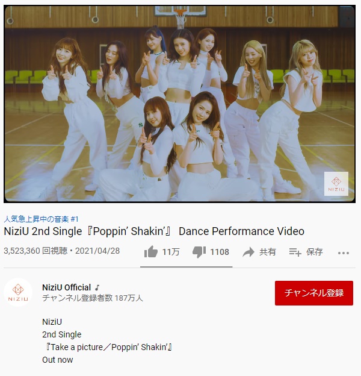Click the 共有 share label
Viewport: 361px width, 376px height.
click(268, 252)
